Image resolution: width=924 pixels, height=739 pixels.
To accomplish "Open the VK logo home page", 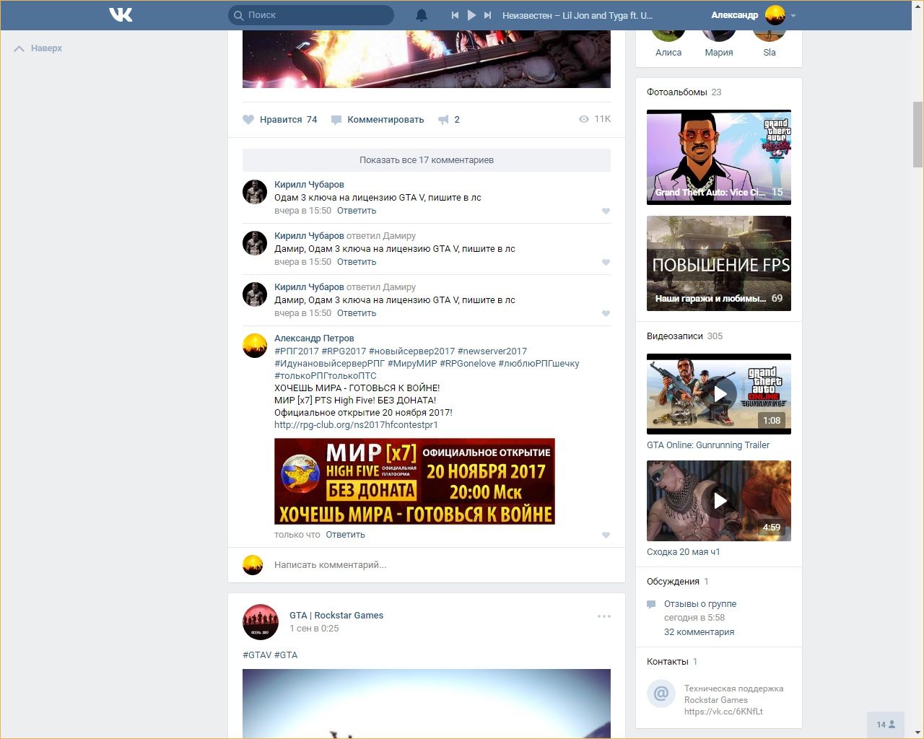I will tap(121, 14).
